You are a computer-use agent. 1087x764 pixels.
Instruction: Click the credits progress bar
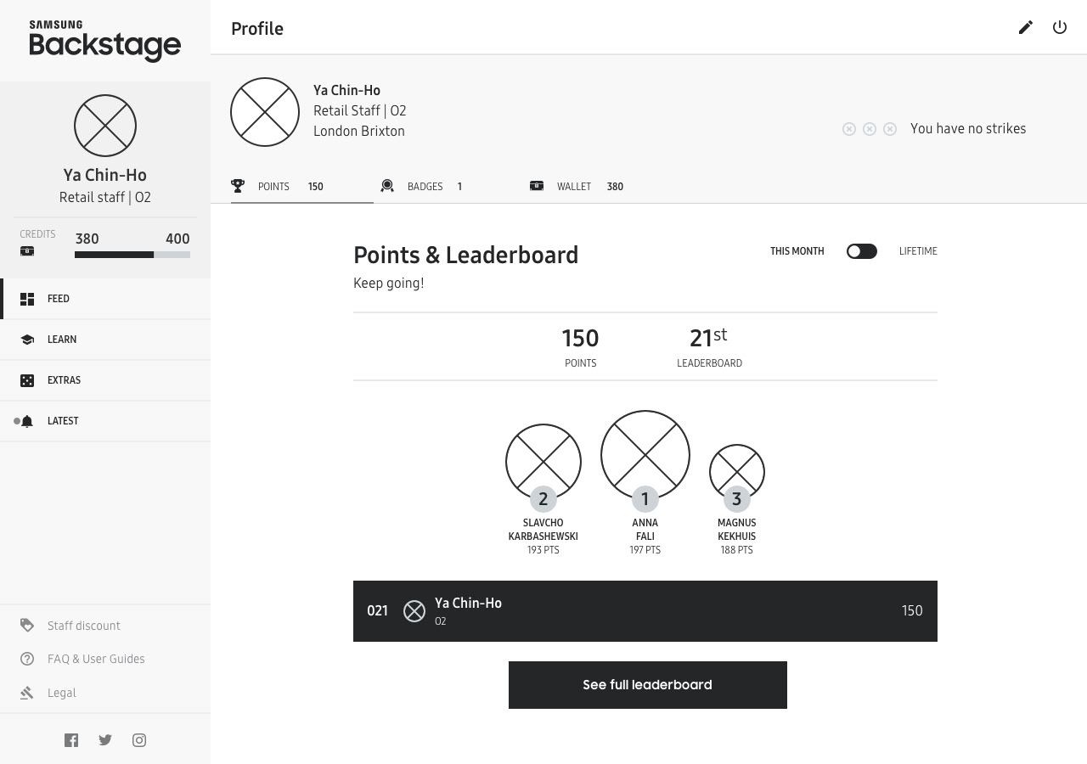tap(132, 255)
